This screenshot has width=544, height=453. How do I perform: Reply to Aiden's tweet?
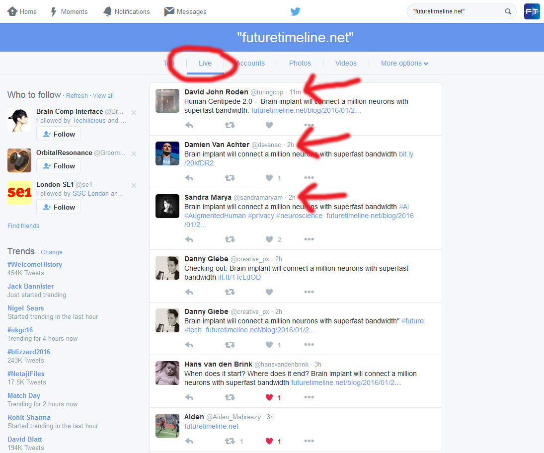tap(189, 441)
